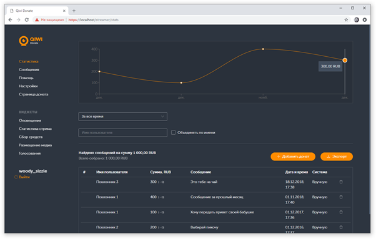Image resolution: width=376 pixels, height=239 pixels.
Task: Open new browser tab with plus
Action: click(x=74, y=11)
